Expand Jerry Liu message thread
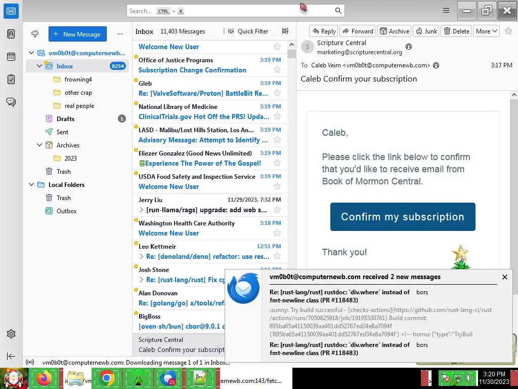Screen dimensions: 518x389 click(x=142, y=210)
